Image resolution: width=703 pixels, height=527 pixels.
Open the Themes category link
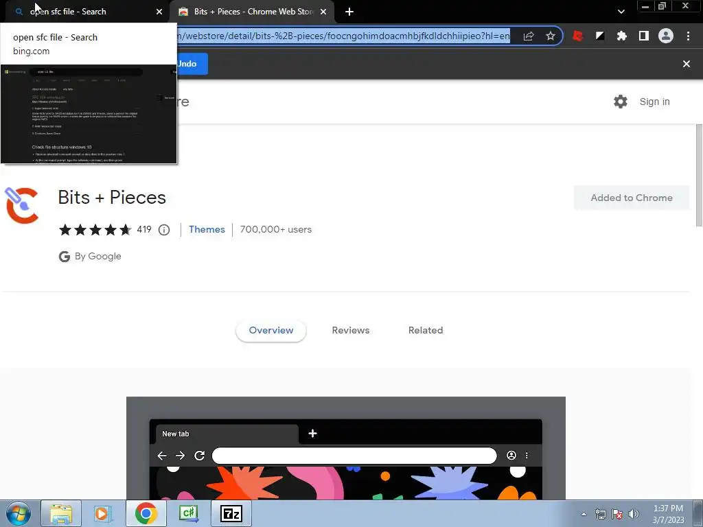coord(207,229)
